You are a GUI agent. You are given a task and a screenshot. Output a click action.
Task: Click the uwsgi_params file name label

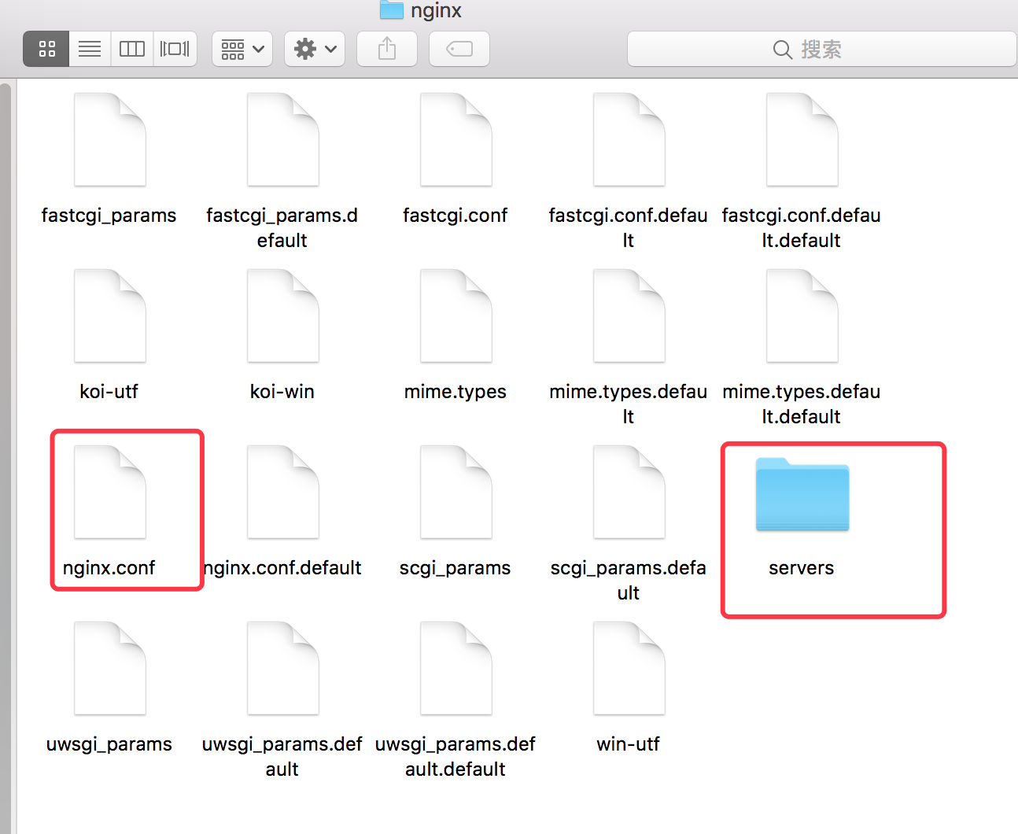click(109, 744)
